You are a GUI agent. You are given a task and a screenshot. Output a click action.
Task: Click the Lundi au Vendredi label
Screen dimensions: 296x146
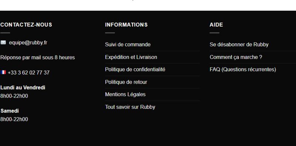click(x=23, y=87)
